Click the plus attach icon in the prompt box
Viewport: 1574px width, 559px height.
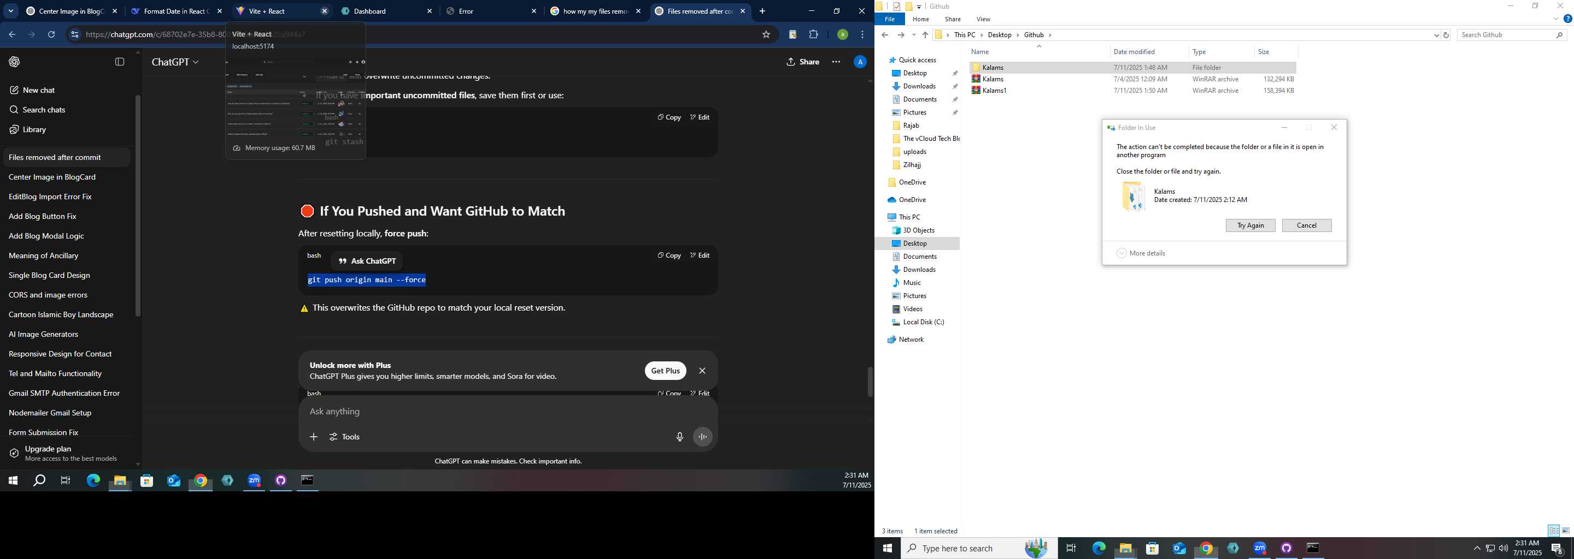pyautogui.click(x=314, y=437)
